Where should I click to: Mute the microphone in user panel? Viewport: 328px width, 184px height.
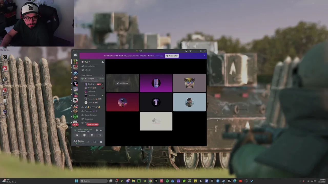(88, 142)
